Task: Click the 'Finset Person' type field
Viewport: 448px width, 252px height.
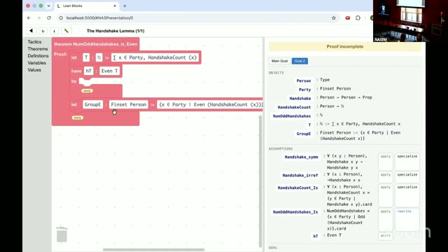Action: [129, 104]
